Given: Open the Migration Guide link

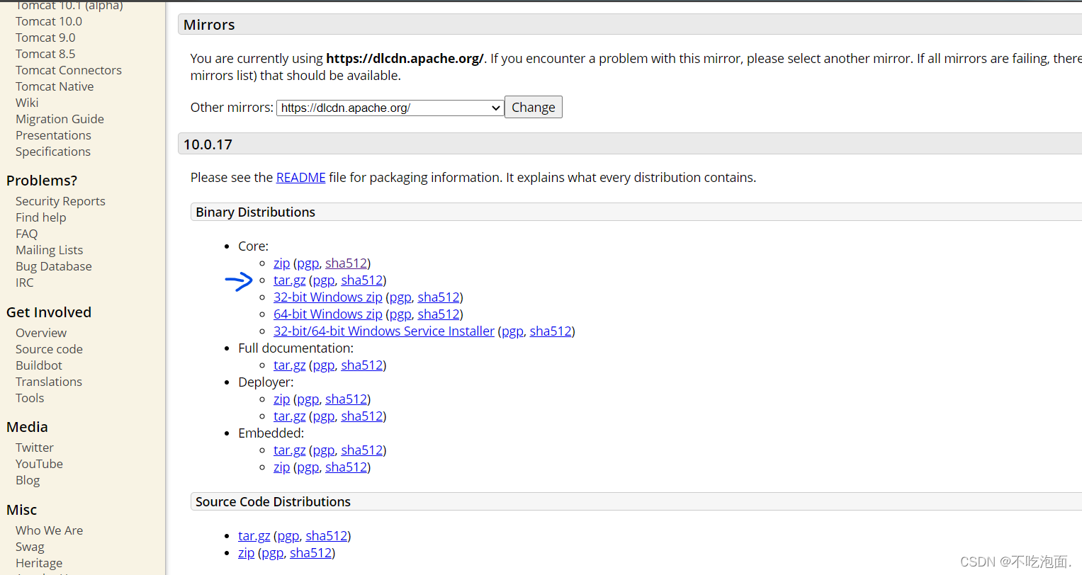Looking at the screenshot, I should (60, 119).
